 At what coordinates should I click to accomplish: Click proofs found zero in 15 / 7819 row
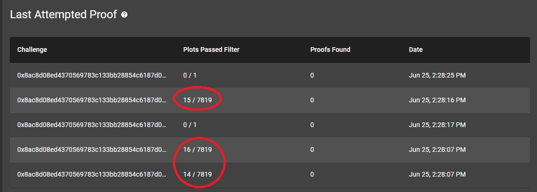pos(312,100)
